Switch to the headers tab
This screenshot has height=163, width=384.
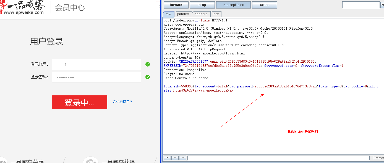pos(201,14)
